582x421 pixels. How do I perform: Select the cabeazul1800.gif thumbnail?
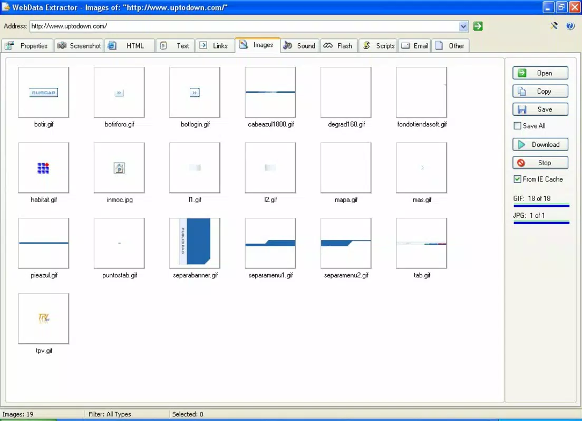[x=270, y=92]
